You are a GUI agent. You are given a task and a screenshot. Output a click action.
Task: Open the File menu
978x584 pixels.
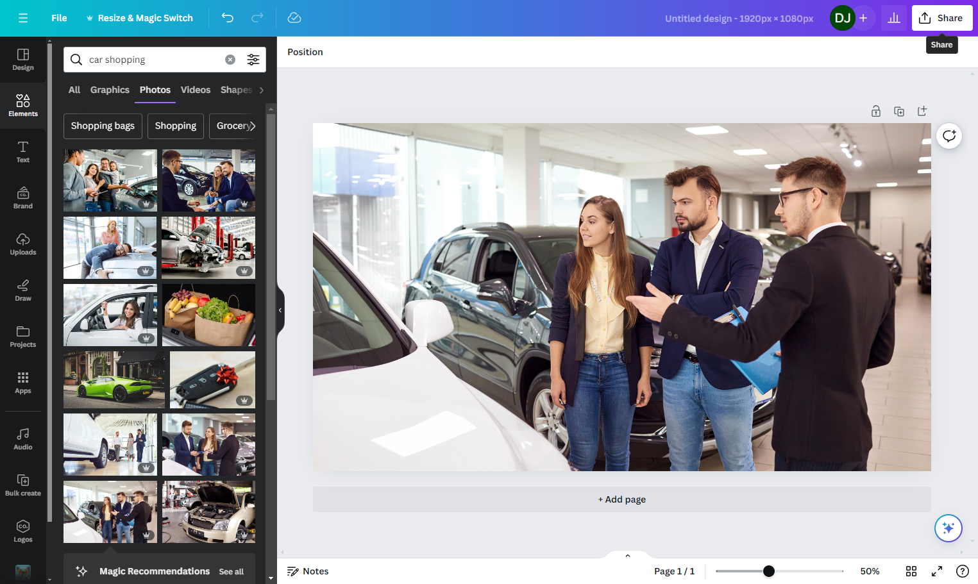pos(59,18)
